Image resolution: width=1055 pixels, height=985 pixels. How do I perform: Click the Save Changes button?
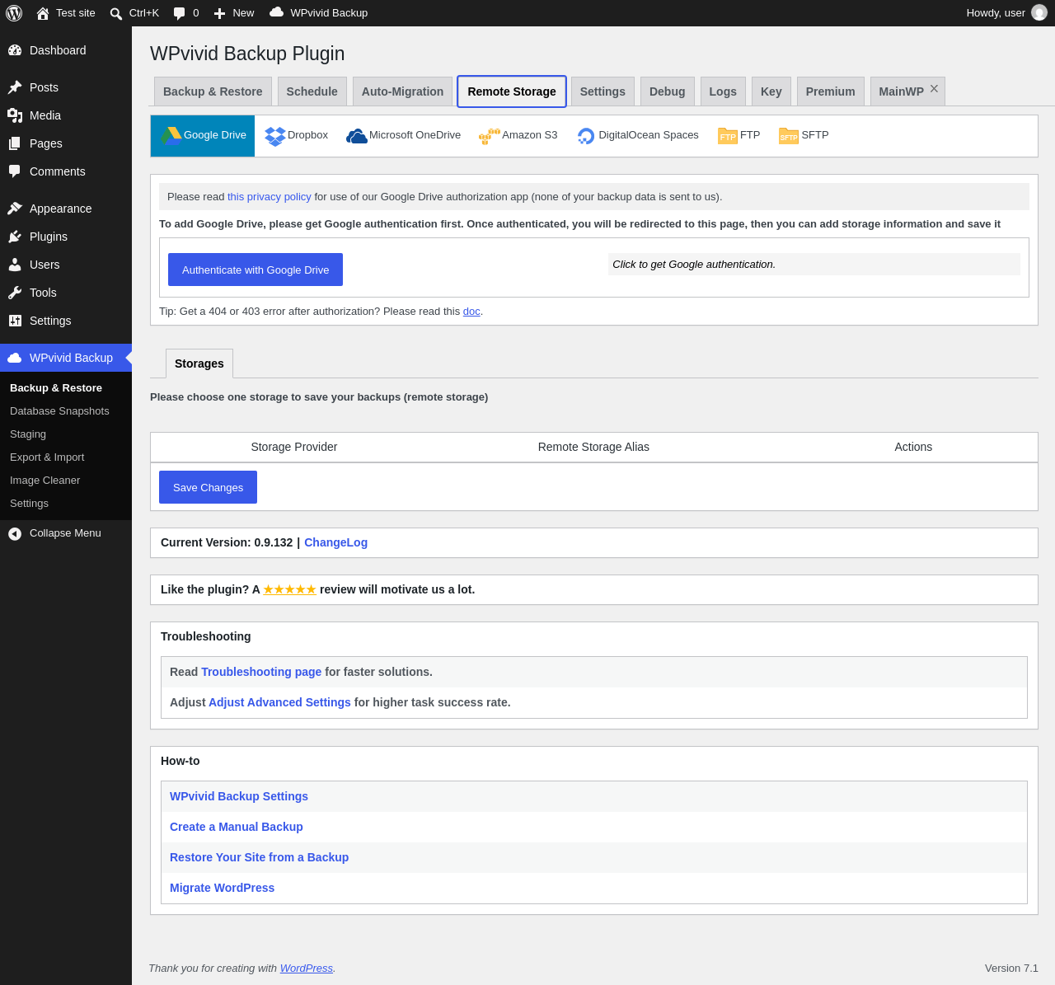click(x=208, y=487)
